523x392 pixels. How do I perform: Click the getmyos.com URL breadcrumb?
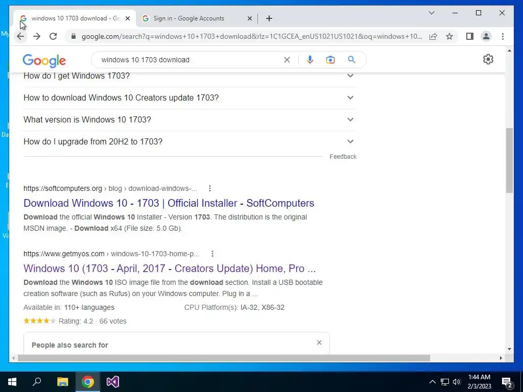click(x=111, y=254)
